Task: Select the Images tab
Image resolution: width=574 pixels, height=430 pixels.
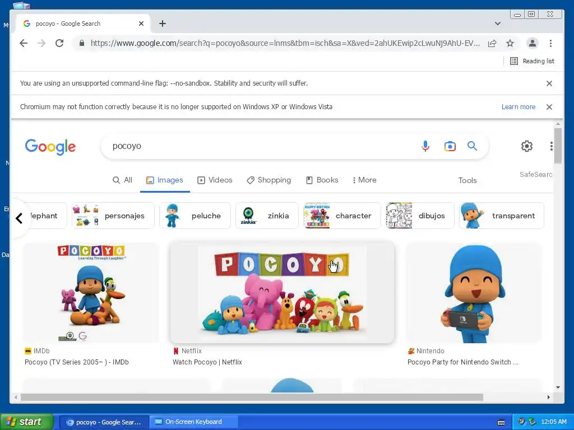Action: pos(165,180)
